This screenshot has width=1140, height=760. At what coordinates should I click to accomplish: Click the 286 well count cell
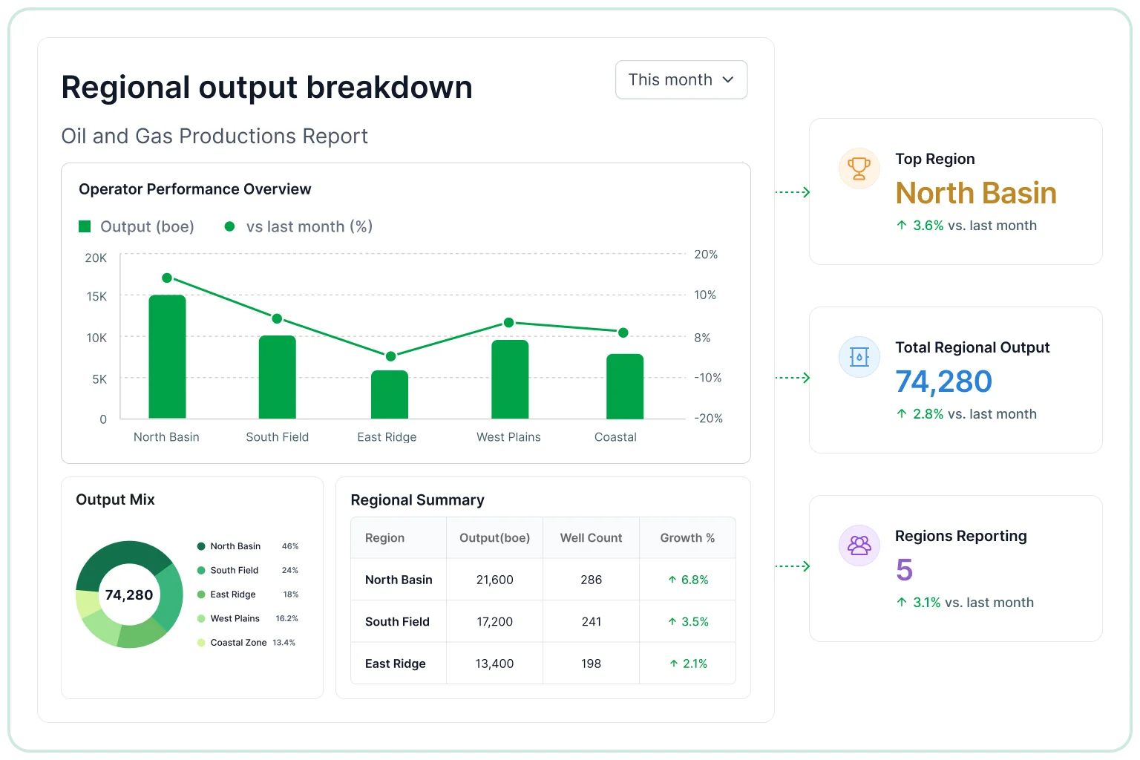point(591,580)
